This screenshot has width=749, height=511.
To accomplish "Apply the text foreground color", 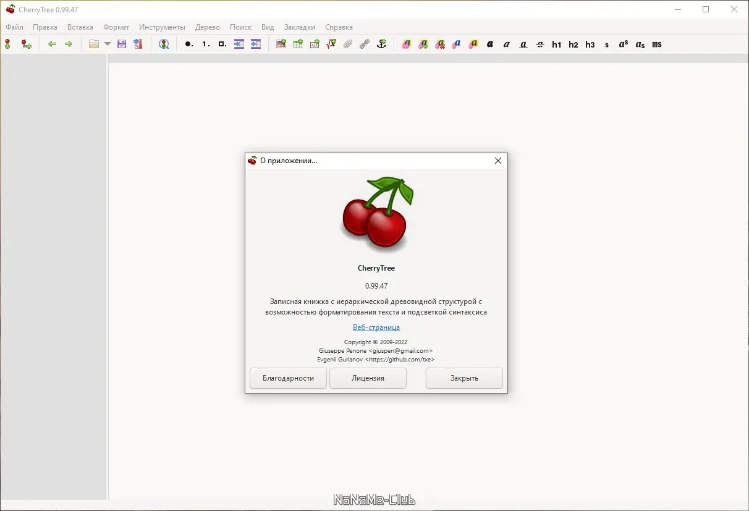I will pyautogui.click(x=457, y=44).
